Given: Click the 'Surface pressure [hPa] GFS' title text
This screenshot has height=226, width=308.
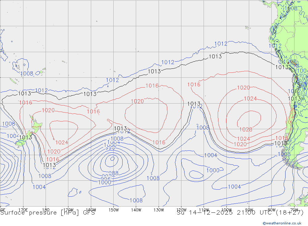Looking at the screenshot, I should (47, 213).
